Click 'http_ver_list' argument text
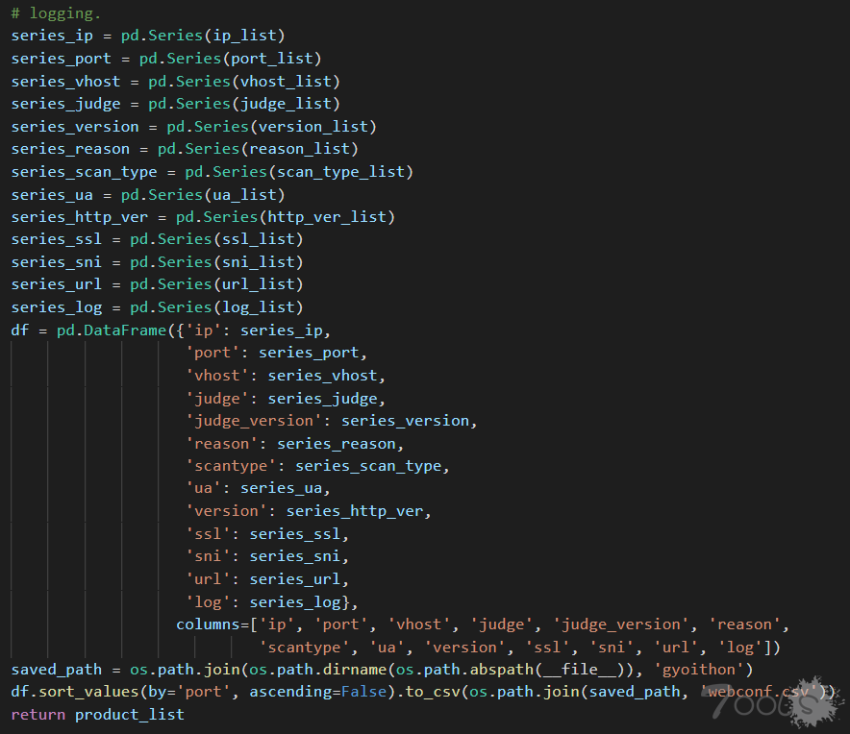Screen dimensions: 850x734 (327, 217)
